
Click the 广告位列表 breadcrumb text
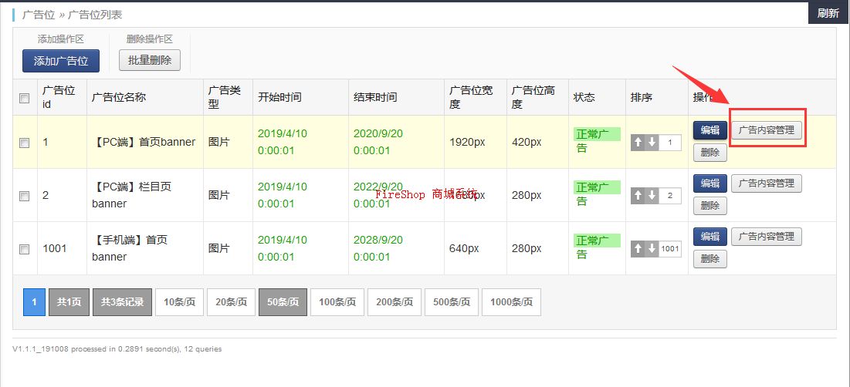[95, 15]
